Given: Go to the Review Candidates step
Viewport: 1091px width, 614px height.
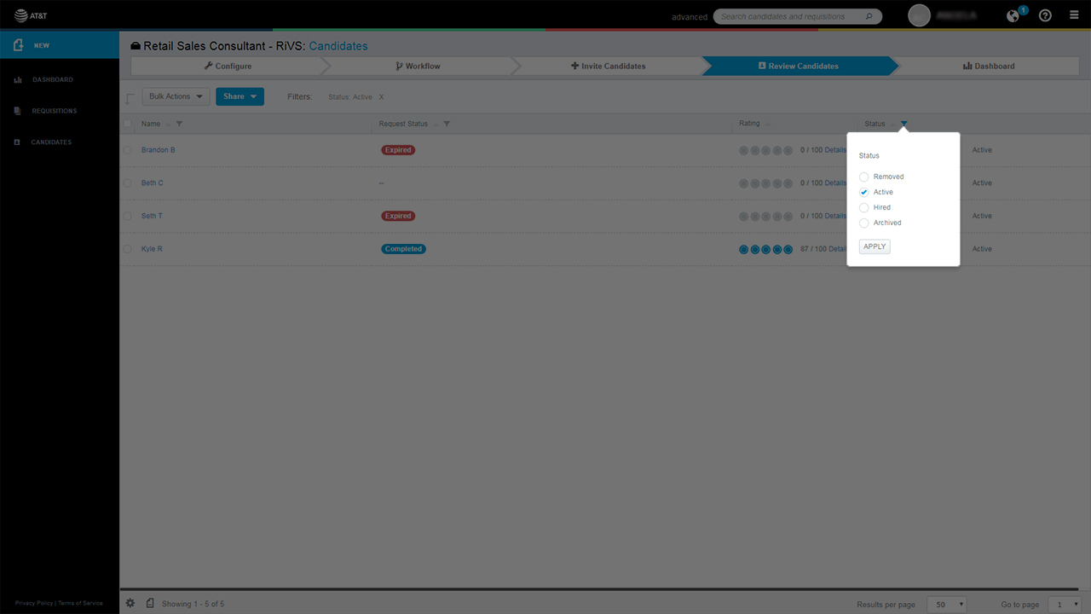Looking at the screenshot, I should [x=799, y=66].
